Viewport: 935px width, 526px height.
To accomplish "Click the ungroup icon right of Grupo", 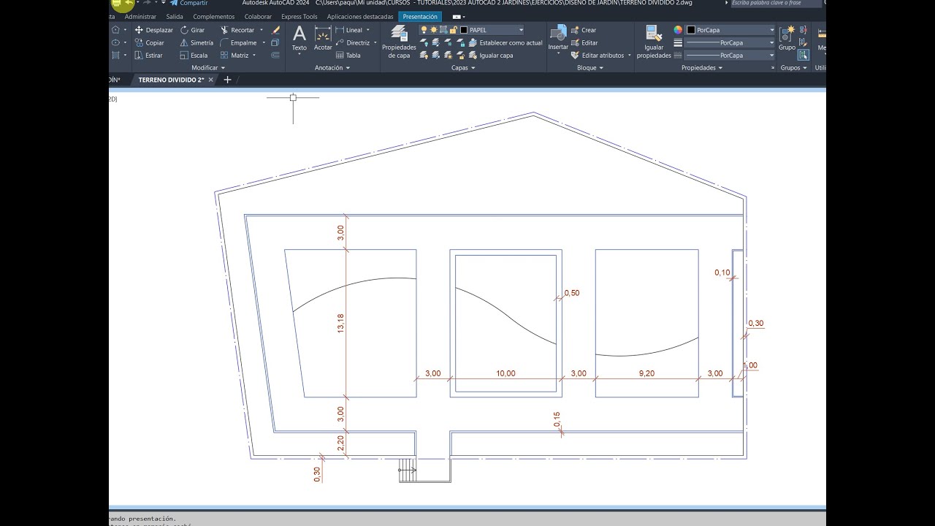I will pyautogui.click(x=804, y=30).
